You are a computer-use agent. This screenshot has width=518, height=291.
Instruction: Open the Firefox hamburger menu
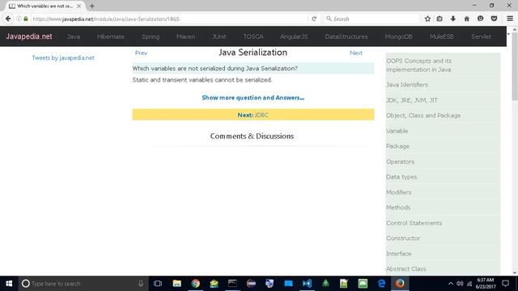510,19
